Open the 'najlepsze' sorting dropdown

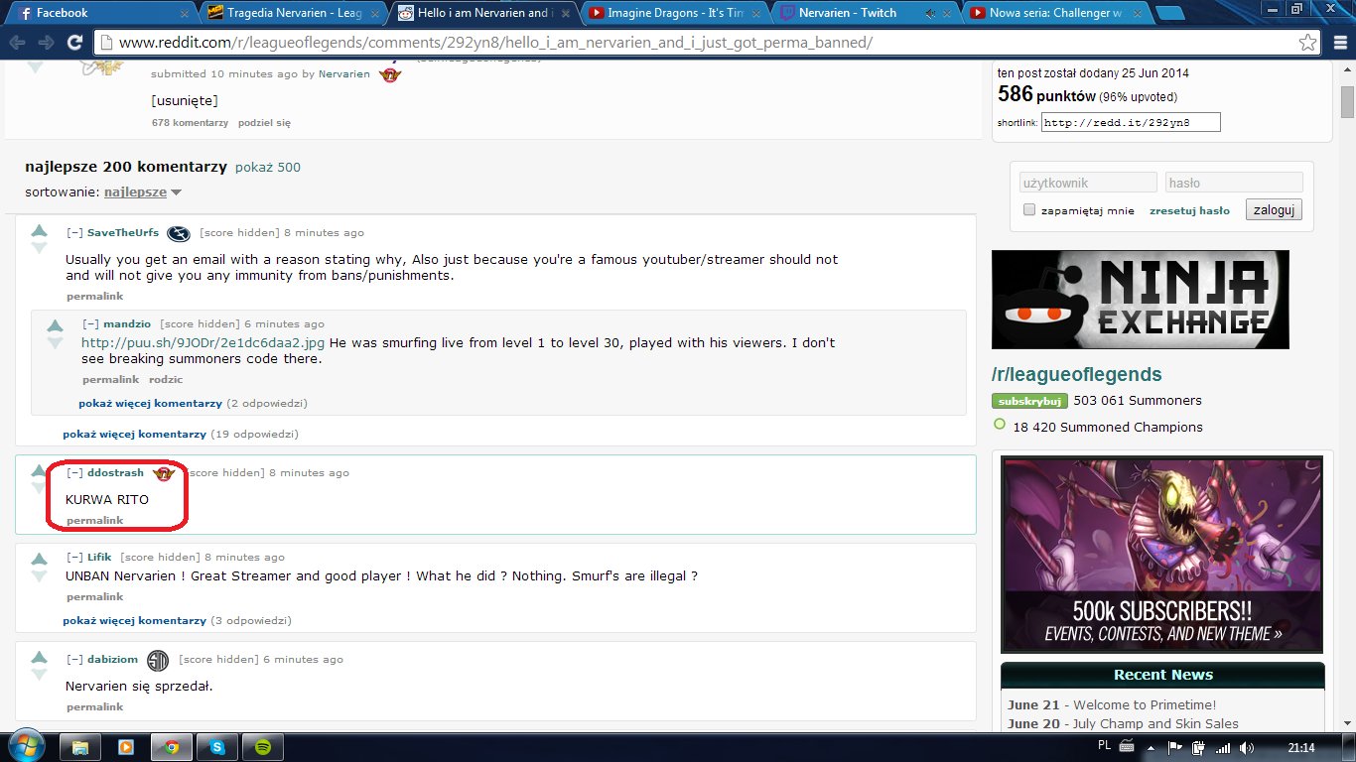[x=143, y=191]
